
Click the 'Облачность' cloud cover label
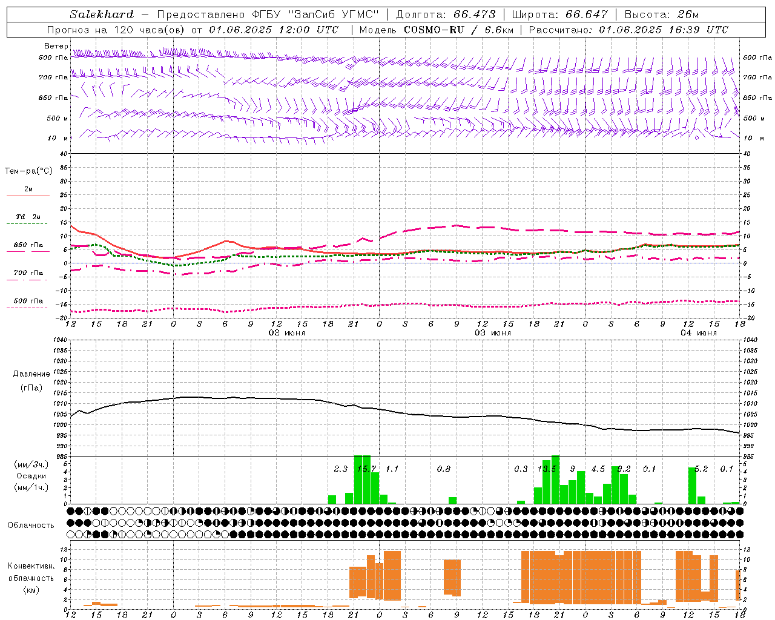coord(31,526)
